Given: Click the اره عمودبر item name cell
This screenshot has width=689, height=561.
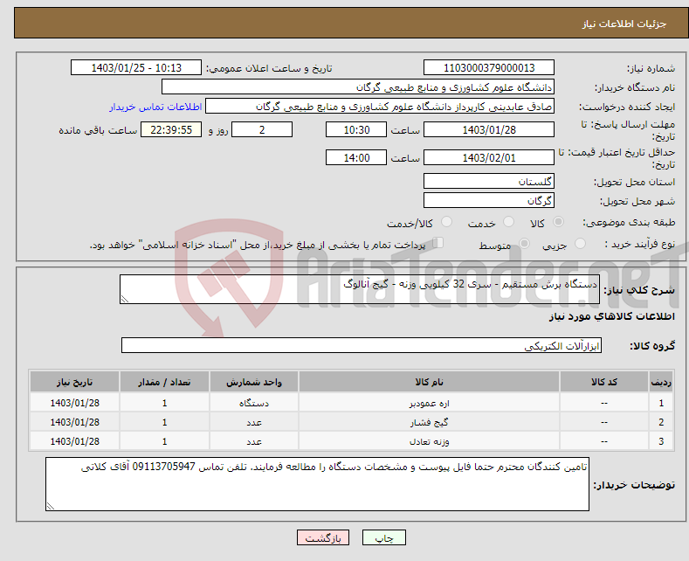Looking at the screenshot, I should (x=429, y=403).
